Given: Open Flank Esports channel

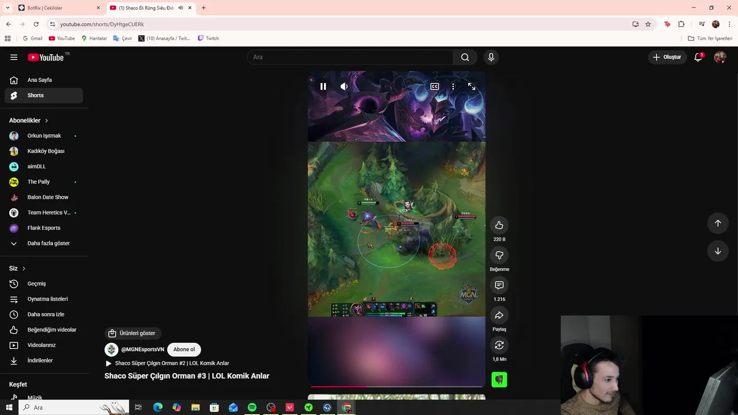Looking at the screenshot, I should 44,228.
